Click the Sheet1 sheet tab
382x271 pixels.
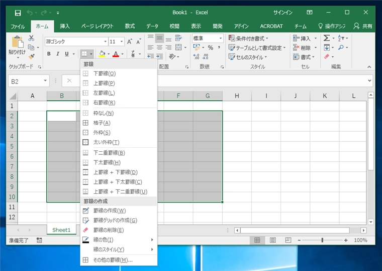coord(61,230)
